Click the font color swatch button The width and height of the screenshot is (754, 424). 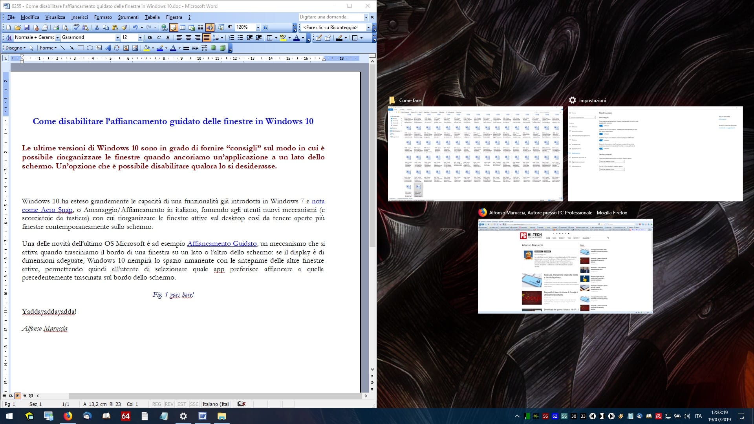point(296,38)
